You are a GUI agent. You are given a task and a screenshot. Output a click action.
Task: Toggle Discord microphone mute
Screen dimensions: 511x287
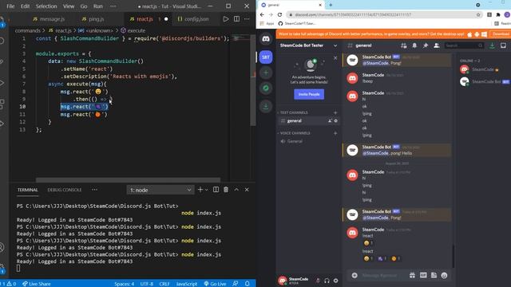click(318, 281)
